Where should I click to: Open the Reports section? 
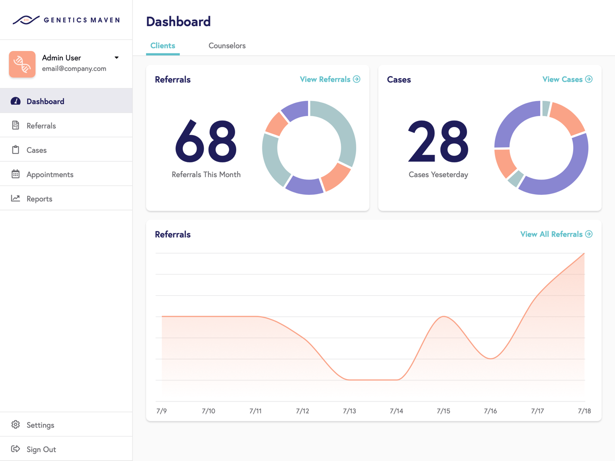[x=66, y=198]
